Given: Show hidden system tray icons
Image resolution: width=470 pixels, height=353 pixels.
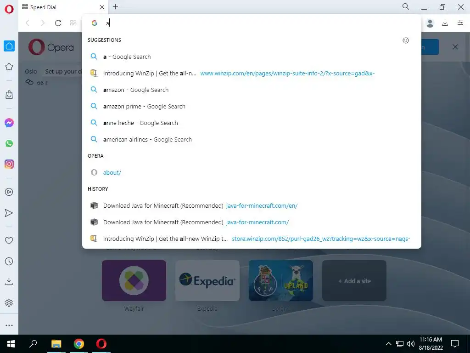Looking at the screenshot, I should pyautogui.click(x=388, y=344).
